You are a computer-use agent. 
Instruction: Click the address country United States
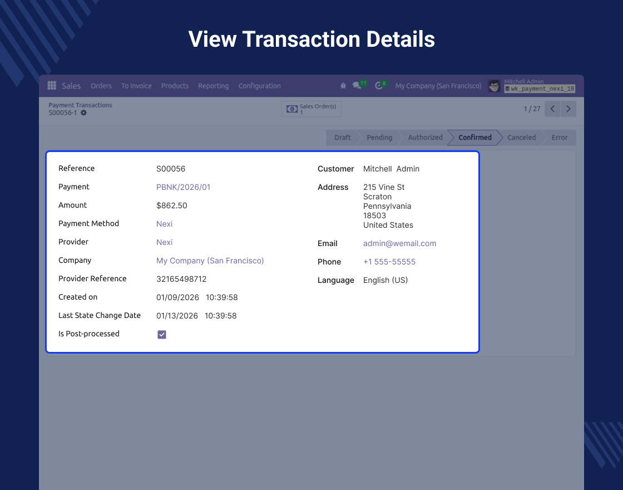pos(388,225)
